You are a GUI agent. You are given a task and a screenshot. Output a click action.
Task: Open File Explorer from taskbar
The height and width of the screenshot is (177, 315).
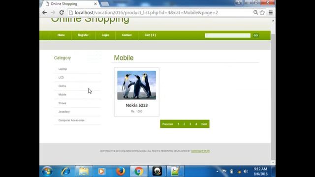[x=84, y=171]
